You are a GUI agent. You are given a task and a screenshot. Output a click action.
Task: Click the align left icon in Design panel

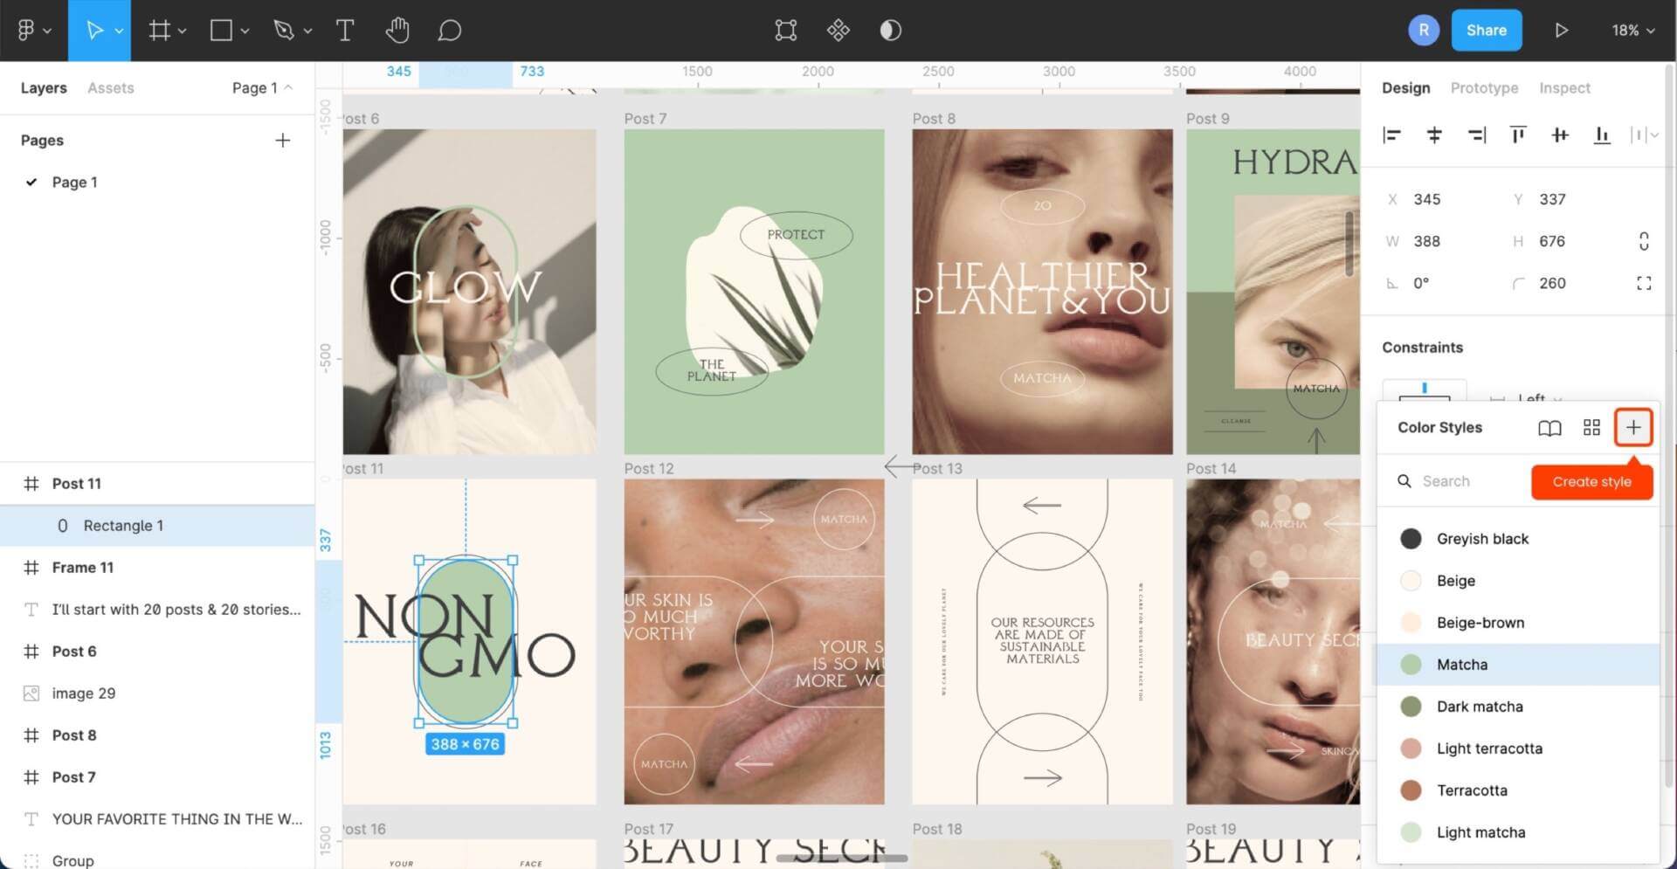(x=1392, y=135)
